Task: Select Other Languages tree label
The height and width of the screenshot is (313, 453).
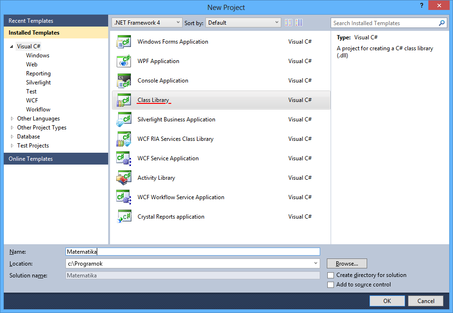Action: pos(38,119)
